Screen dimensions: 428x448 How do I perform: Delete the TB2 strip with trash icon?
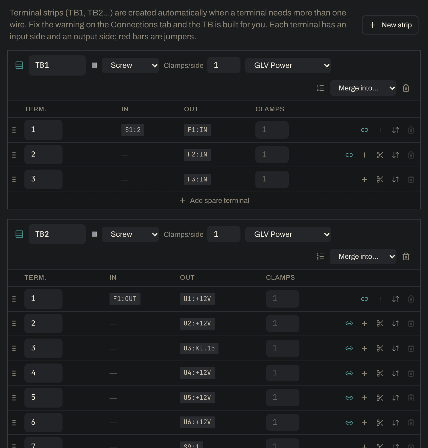tap(406, 256)
